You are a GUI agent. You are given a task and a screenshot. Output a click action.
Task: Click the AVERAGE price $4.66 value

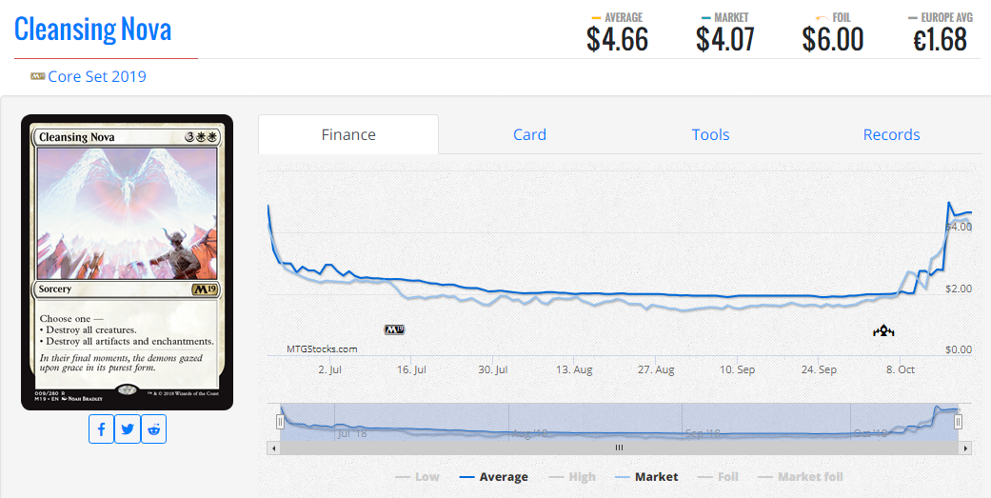coord(618,39)
